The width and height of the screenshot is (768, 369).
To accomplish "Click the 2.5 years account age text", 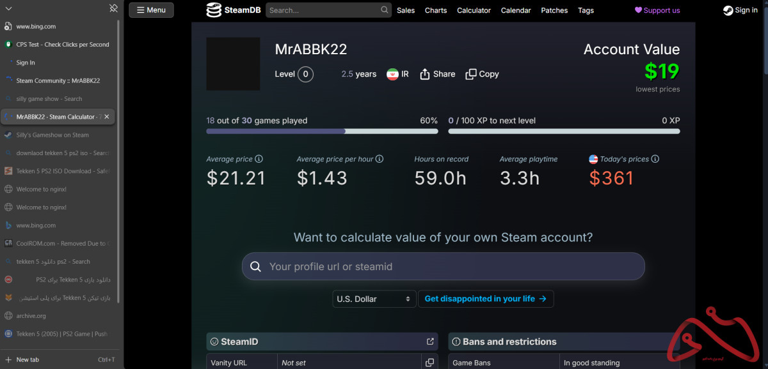I will 359,74.
